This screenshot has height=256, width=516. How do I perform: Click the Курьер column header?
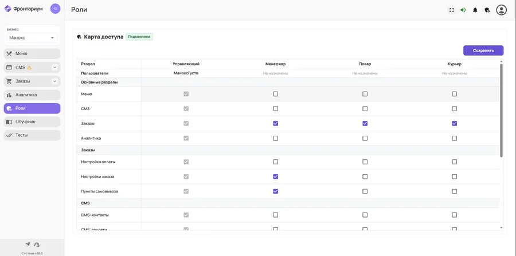point(455,64)
